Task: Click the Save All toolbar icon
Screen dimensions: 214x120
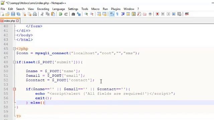Action: click(x=18, y=14)
